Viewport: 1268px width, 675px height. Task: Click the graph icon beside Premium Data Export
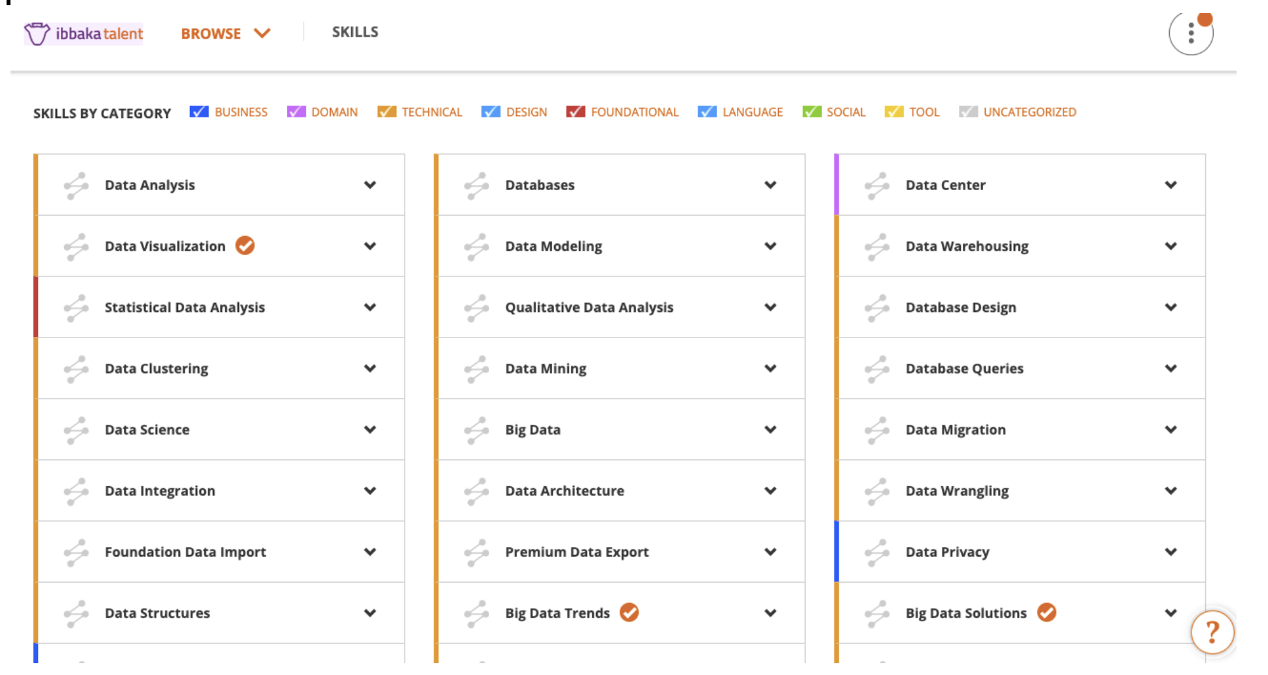pos(477,552)
